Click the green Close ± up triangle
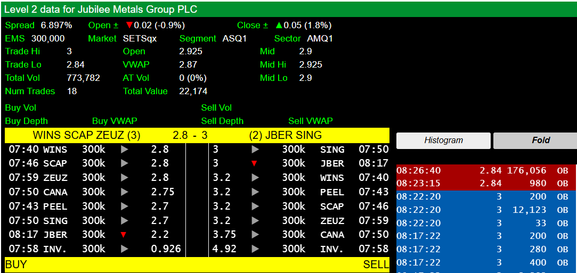 coord(279,26)
